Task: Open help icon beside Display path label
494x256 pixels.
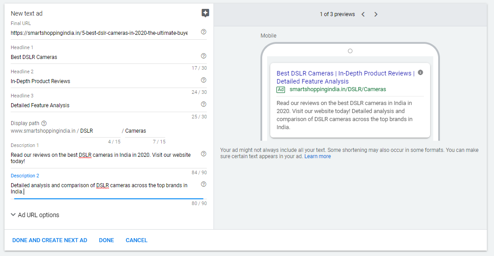Action: [x=44, y=123]
